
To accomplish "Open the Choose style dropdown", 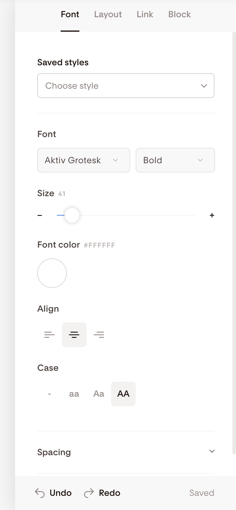I will click(x=126, y=86).
